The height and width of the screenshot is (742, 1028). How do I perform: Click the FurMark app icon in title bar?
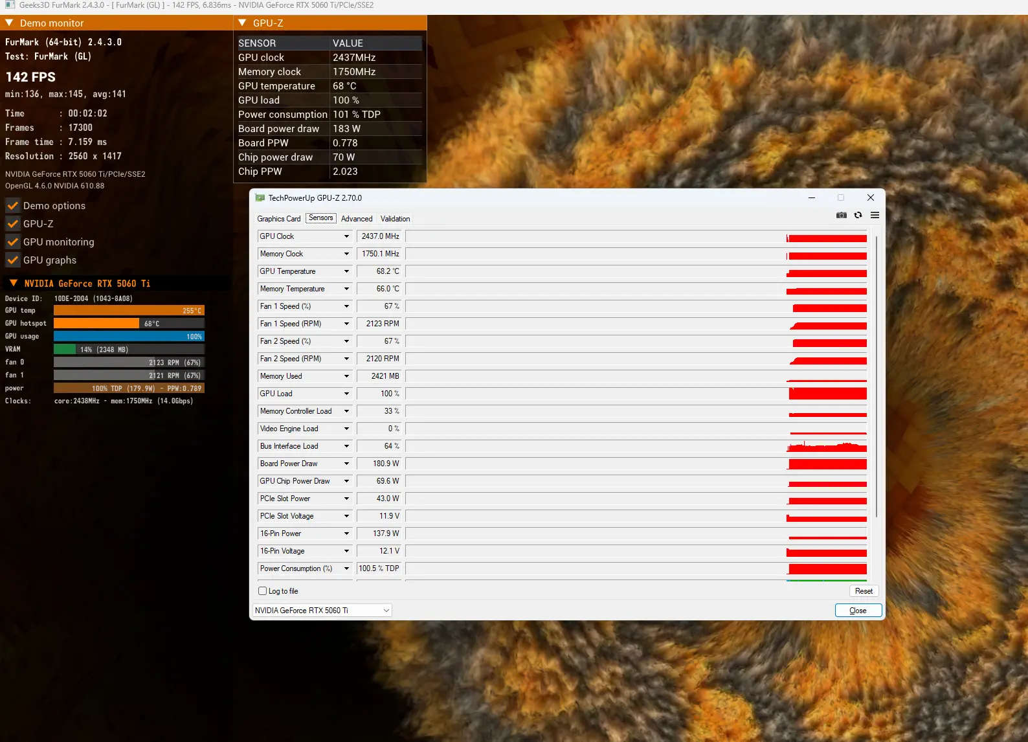pyautogui.click(x=10, y=5)
